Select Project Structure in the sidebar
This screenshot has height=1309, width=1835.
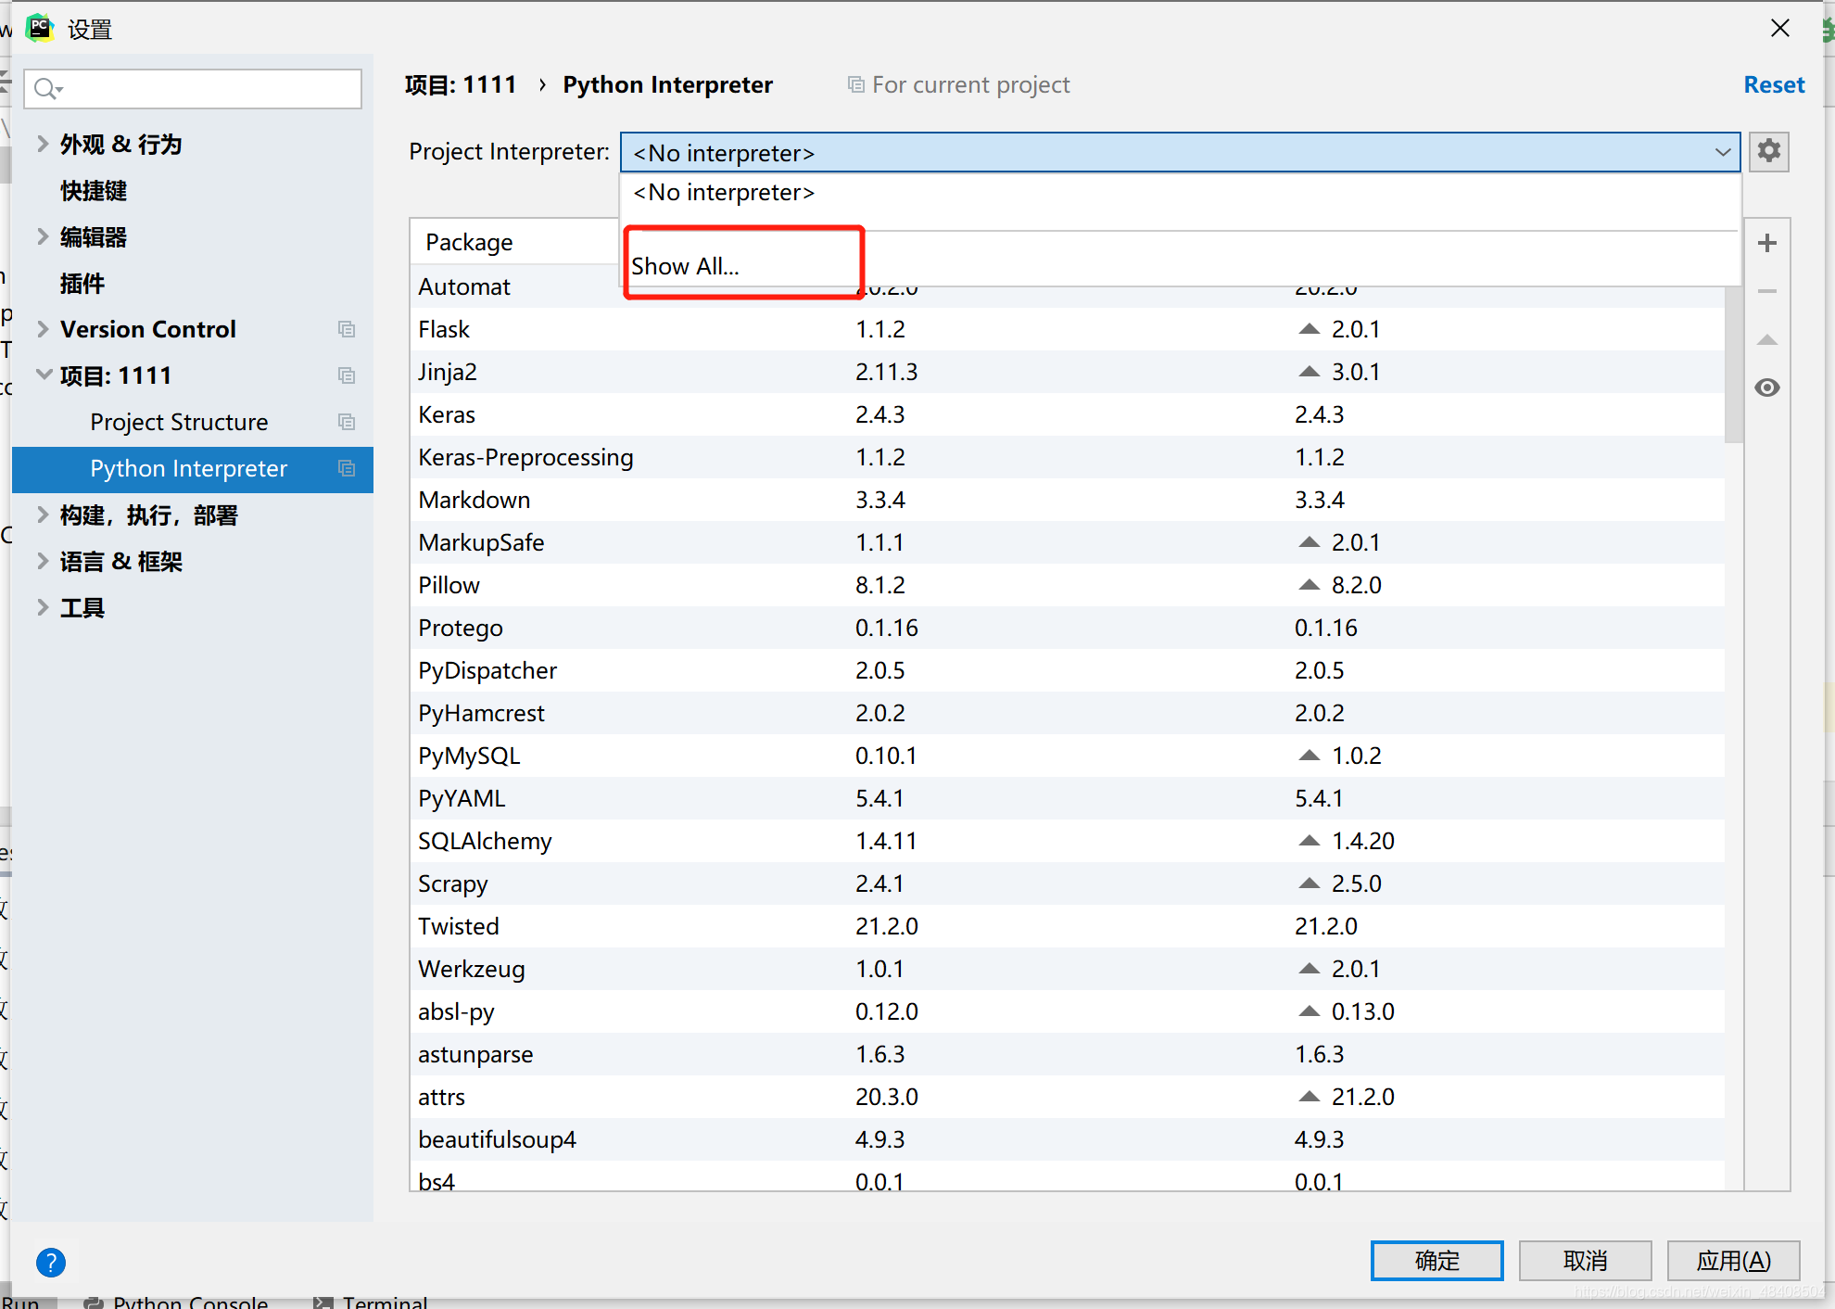(x=179, y=422)
